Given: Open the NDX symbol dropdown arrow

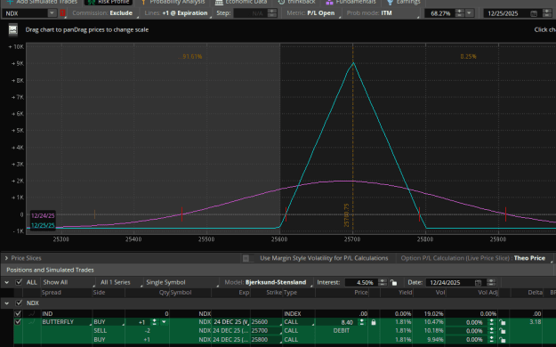Looking at the screenshot, I should (x=52, y=13).
